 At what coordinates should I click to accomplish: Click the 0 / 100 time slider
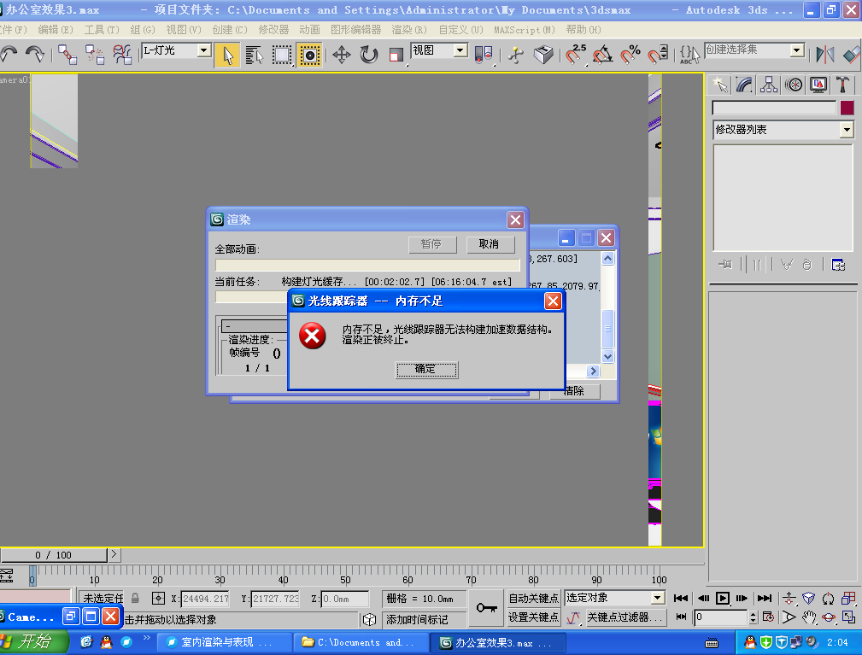tap(53, 555)
